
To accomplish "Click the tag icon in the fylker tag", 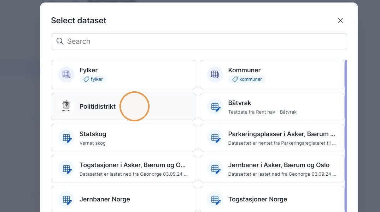I will click(86, 79).
